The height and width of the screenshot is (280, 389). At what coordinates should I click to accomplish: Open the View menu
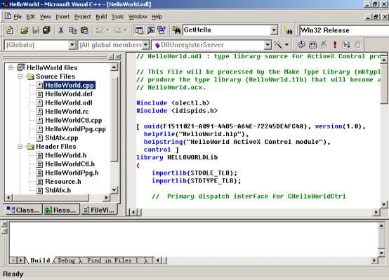click(x=45, y=17)
